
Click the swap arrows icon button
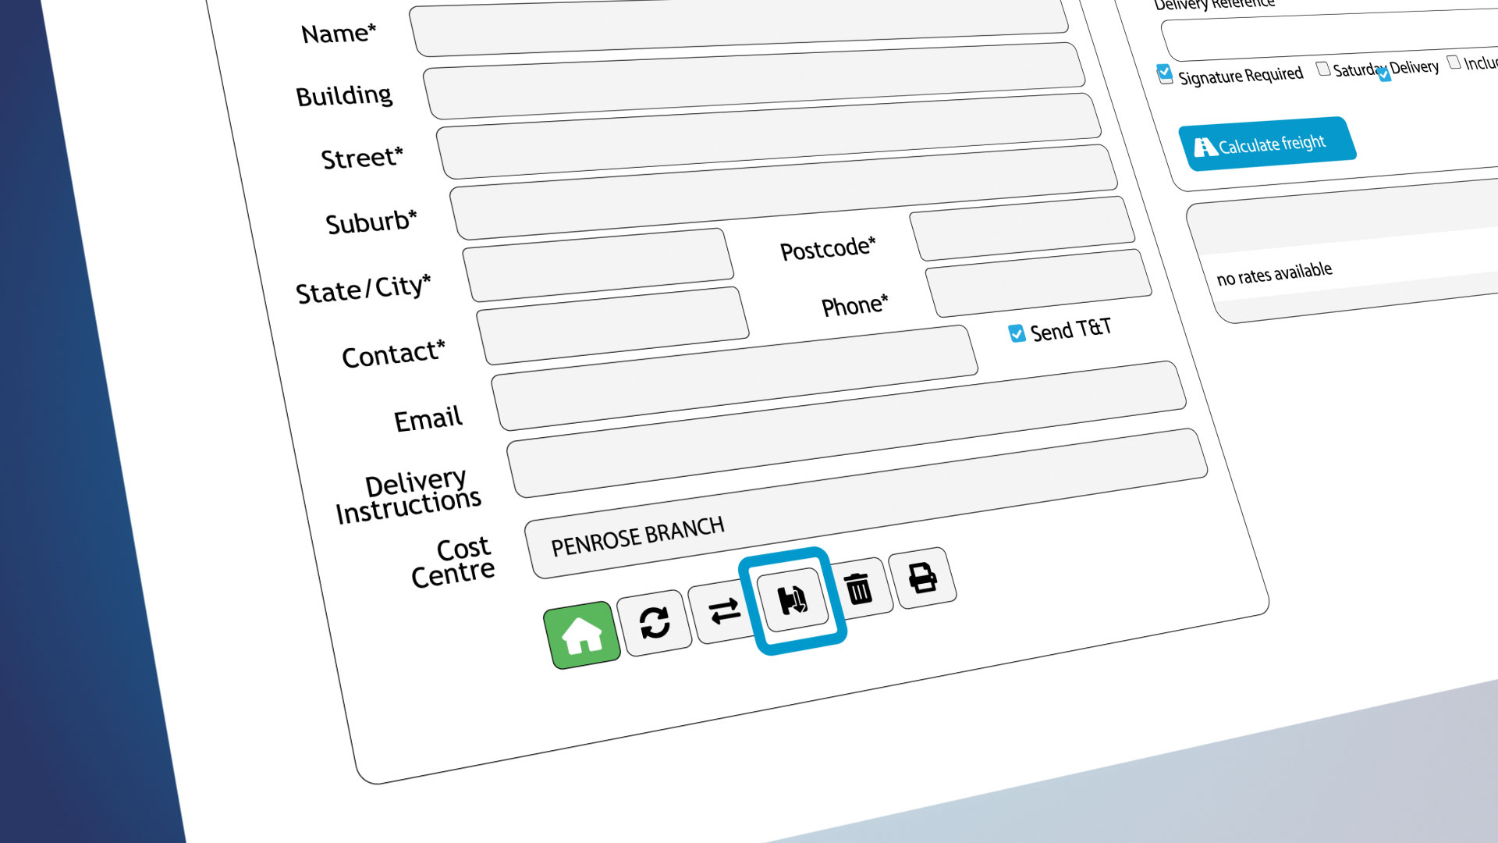(x=723, y=610)
